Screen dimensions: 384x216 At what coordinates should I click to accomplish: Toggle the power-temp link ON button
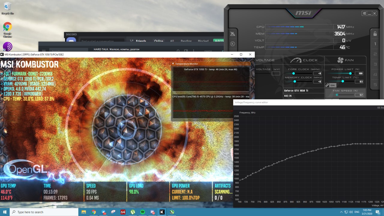[333, 85]
